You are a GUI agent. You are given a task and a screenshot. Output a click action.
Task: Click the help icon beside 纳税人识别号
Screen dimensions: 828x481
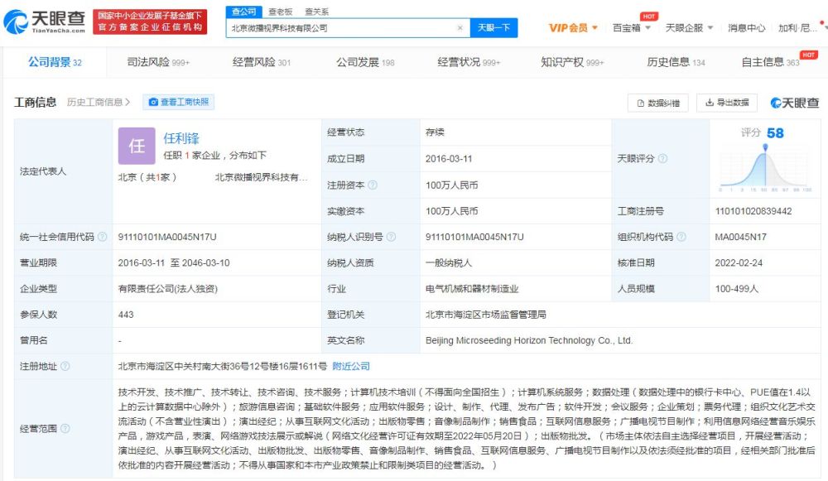click(392, 237)
